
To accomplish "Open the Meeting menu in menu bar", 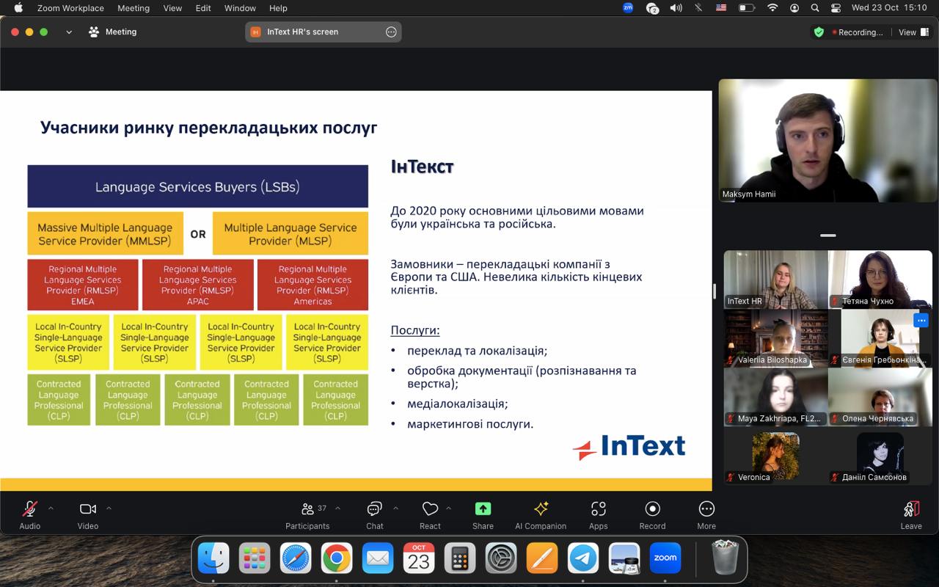I will (134, 8).
